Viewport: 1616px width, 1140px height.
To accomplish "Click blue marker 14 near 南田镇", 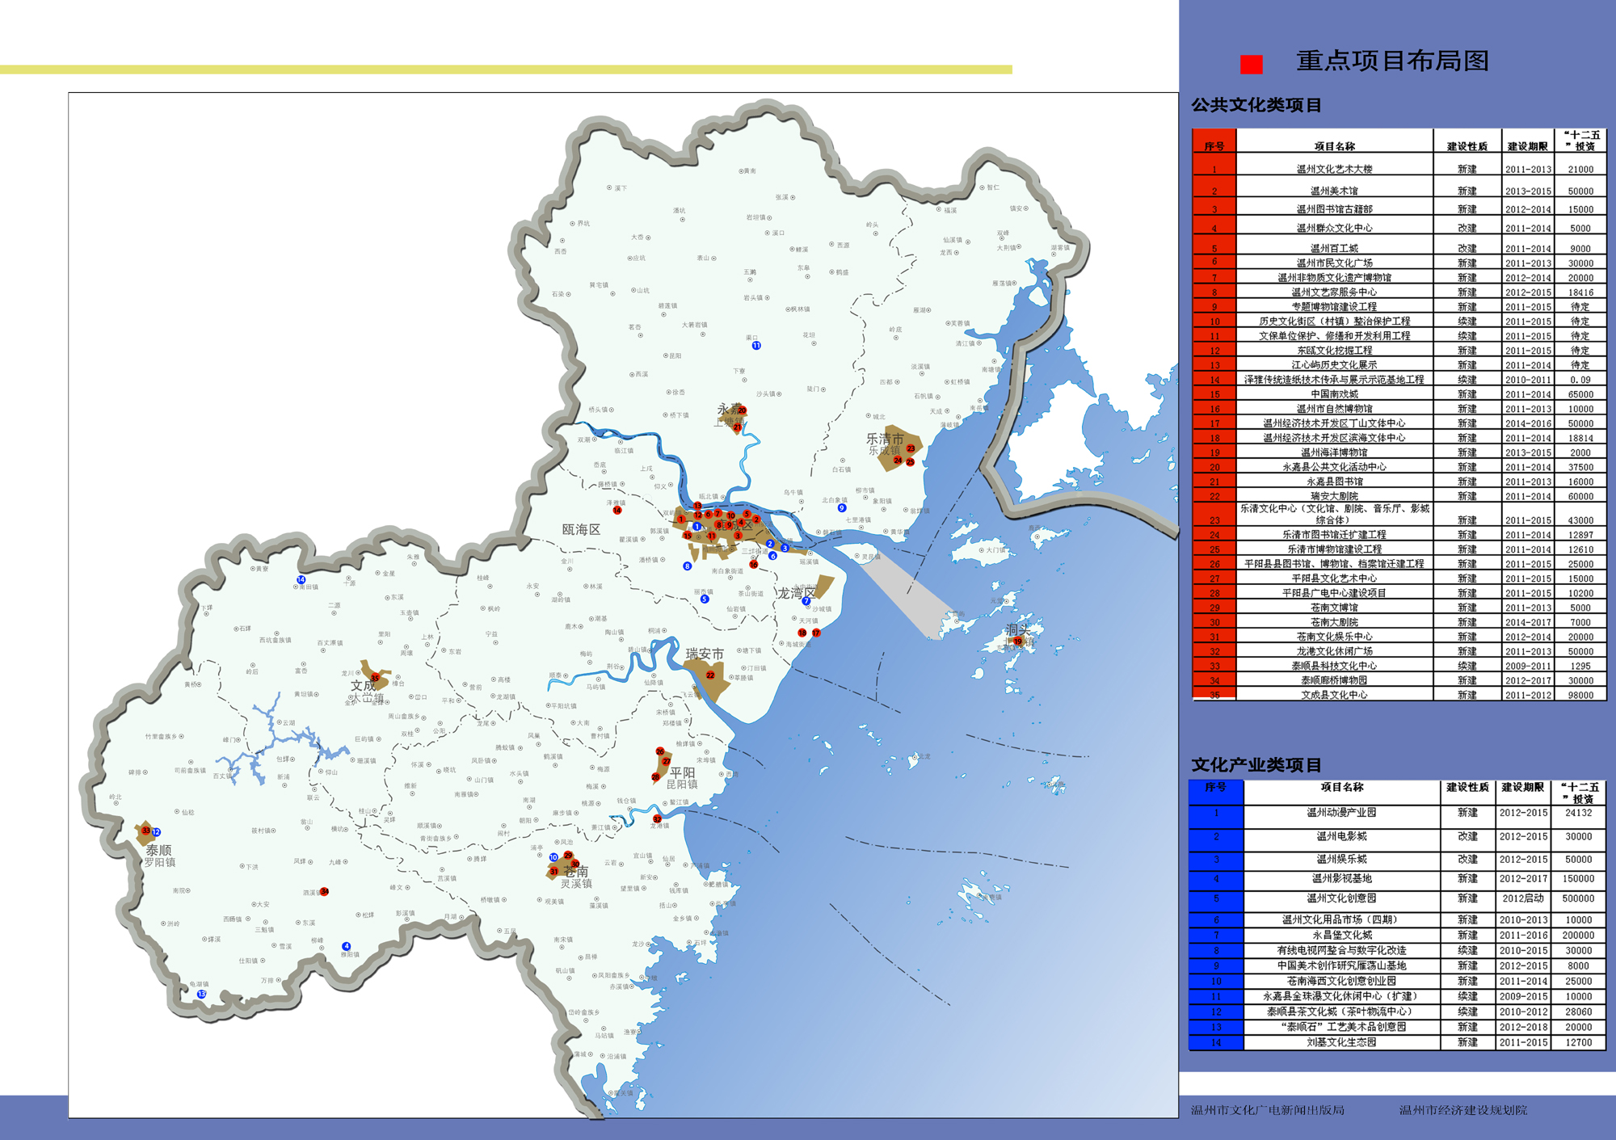I will click(x=301, y=579).
